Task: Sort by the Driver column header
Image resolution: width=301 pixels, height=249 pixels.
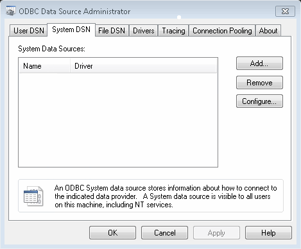Action: pos(143,66)
